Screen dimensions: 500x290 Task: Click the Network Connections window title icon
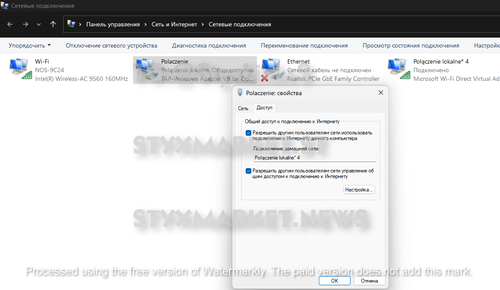4,6
